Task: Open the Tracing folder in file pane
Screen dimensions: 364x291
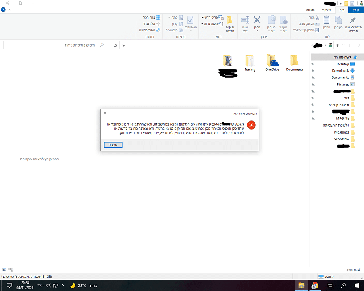Action: (x=250, y=63)
